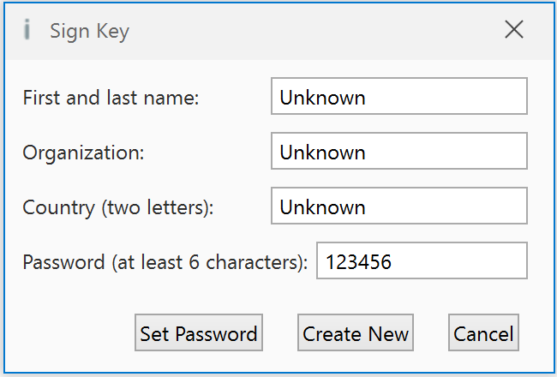Click the "First and last name:" label
This screenshot has height=377, width=557.
pyautogui.click(x=111, y=98)
